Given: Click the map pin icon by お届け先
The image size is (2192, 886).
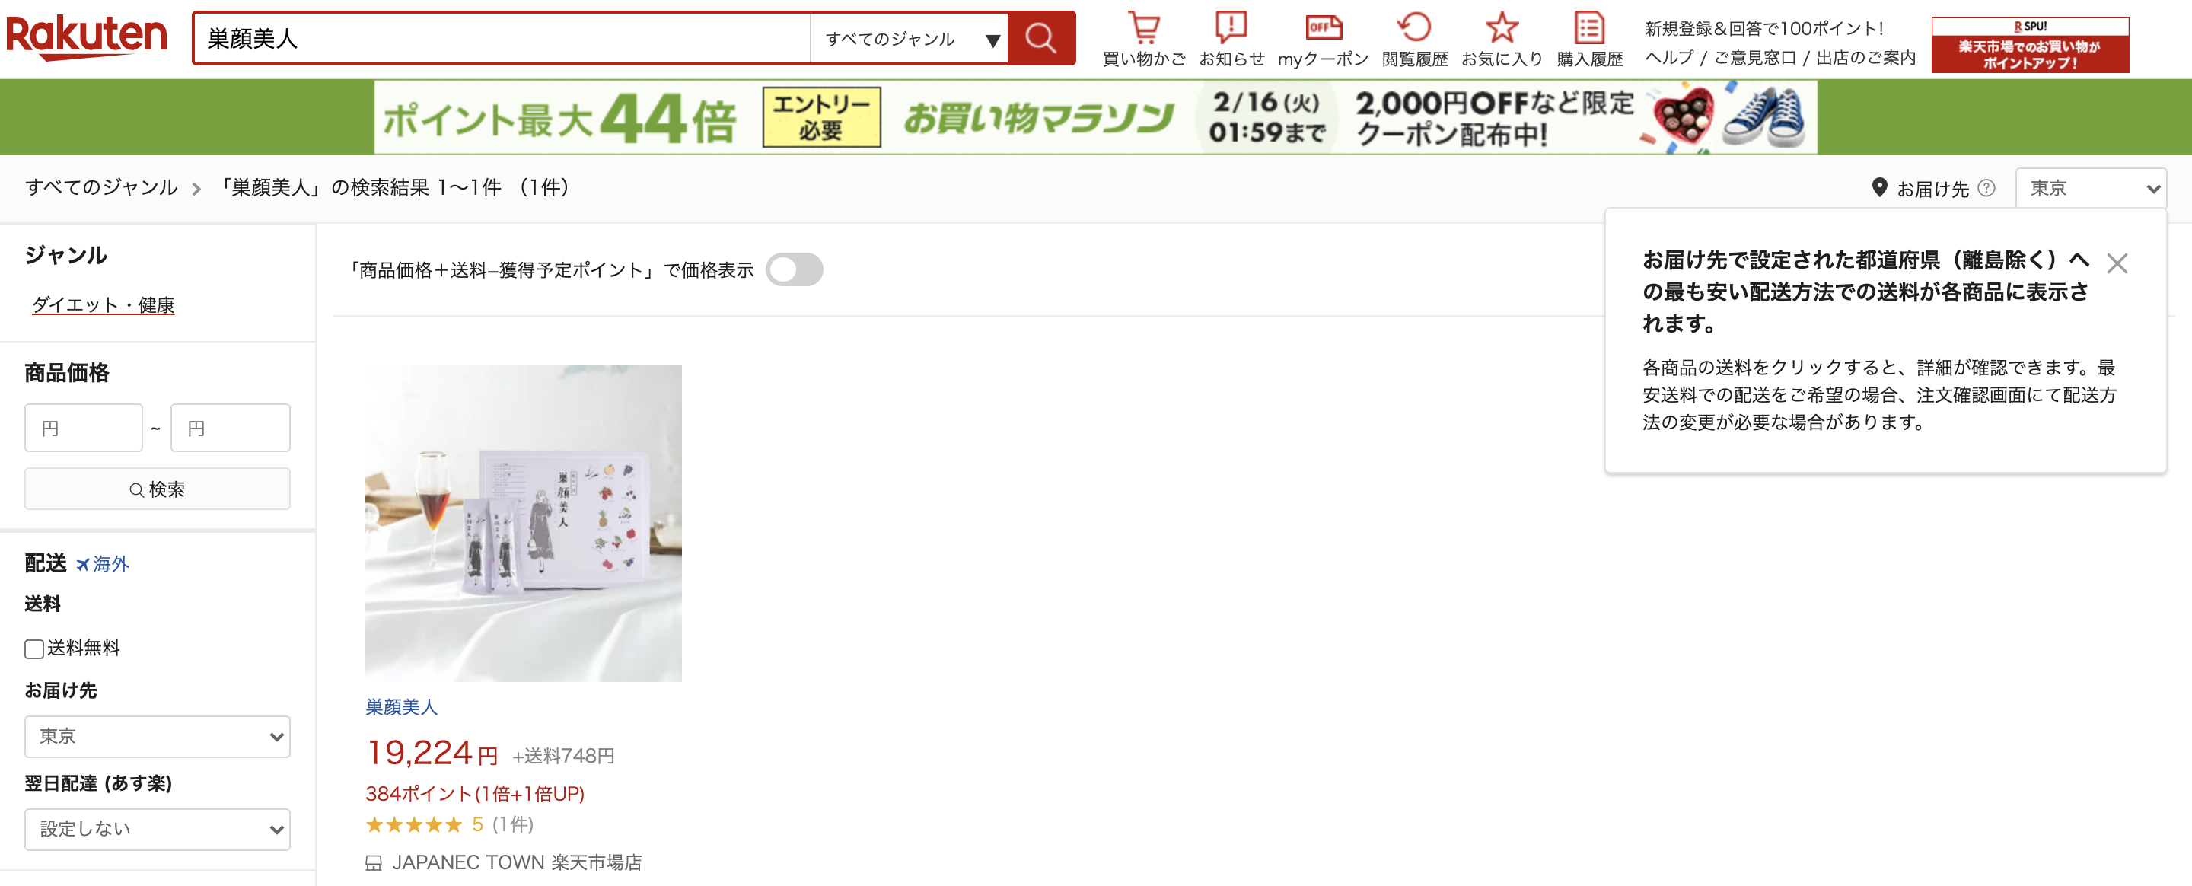Looking at the screenshot, I should point(1880,187).
